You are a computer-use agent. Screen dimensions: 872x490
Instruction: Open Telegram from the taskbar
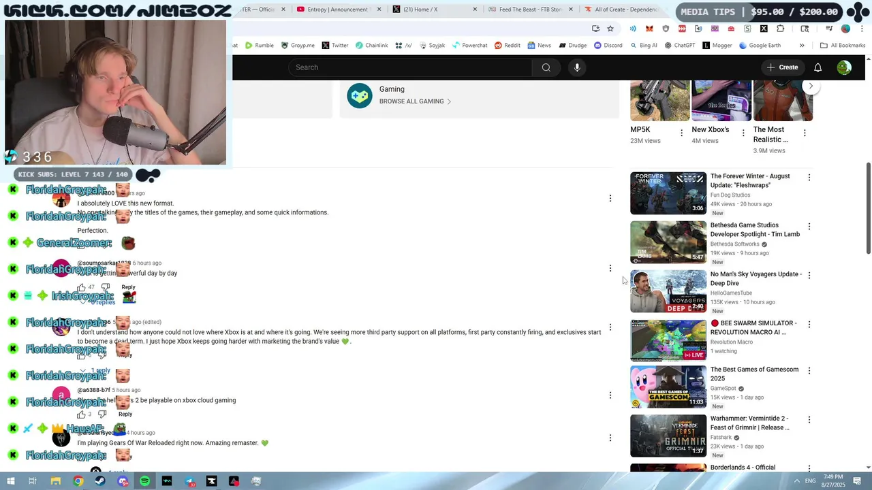(x=189, y=481)
